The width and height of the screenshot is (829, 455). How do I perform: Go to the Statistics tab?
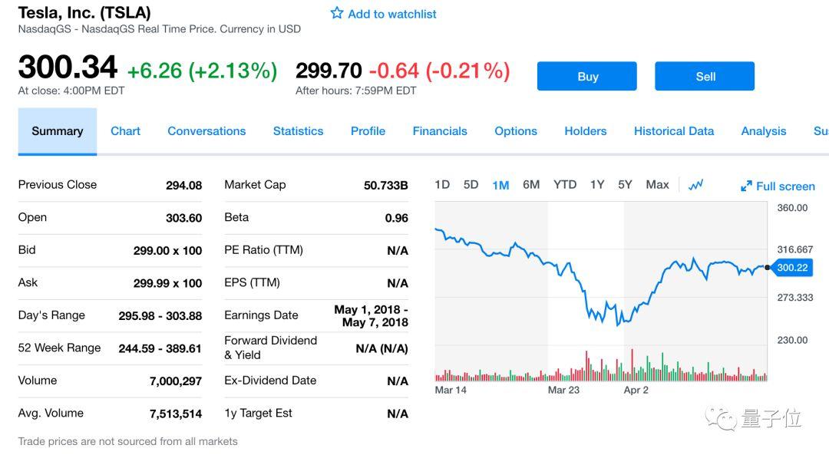pyautogui.click(x=298, y=131)
